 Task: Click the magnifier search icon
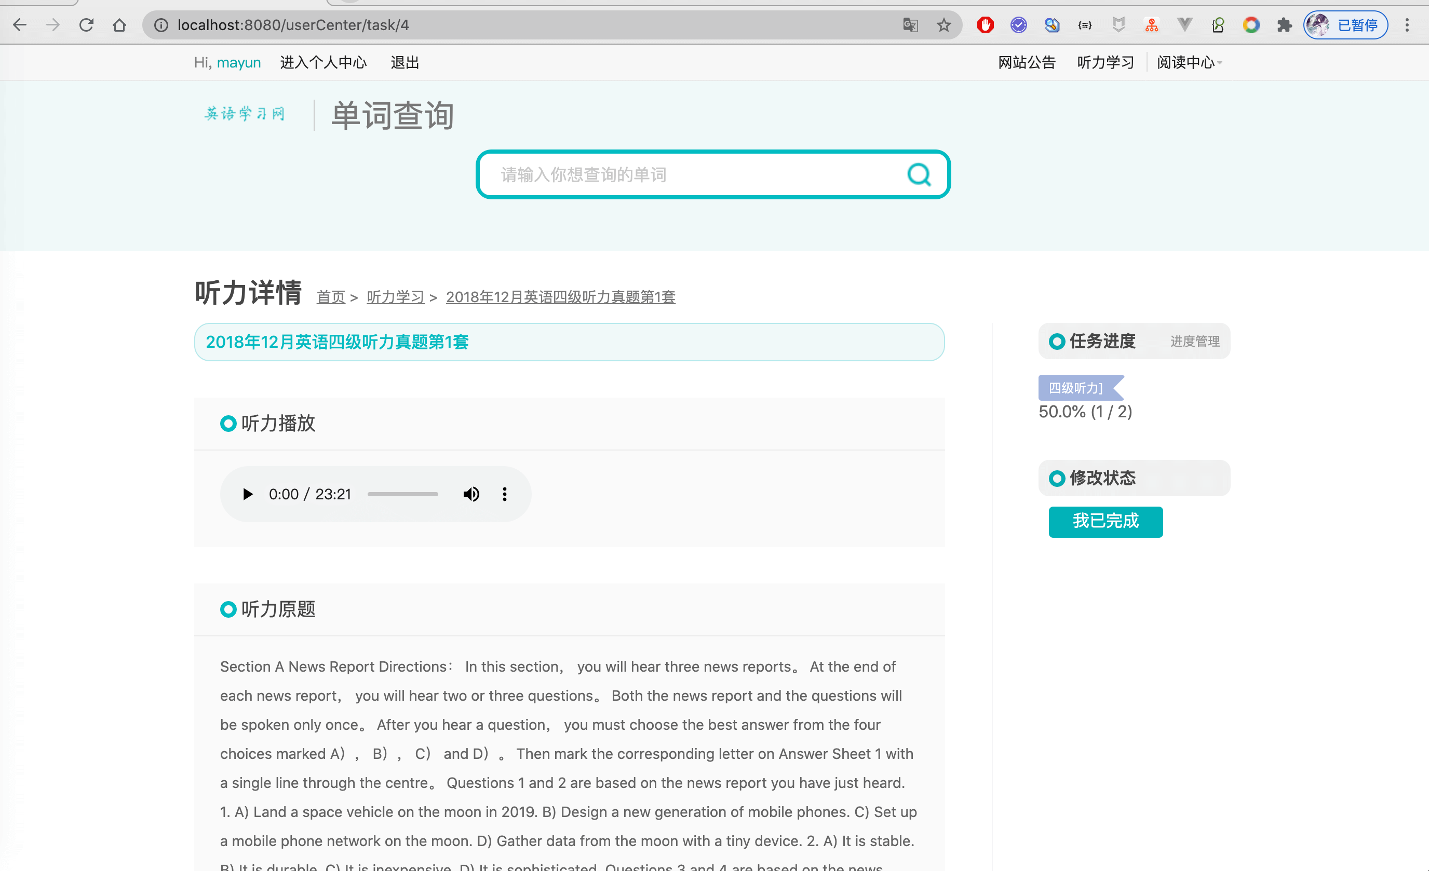(x=918, y=174)
